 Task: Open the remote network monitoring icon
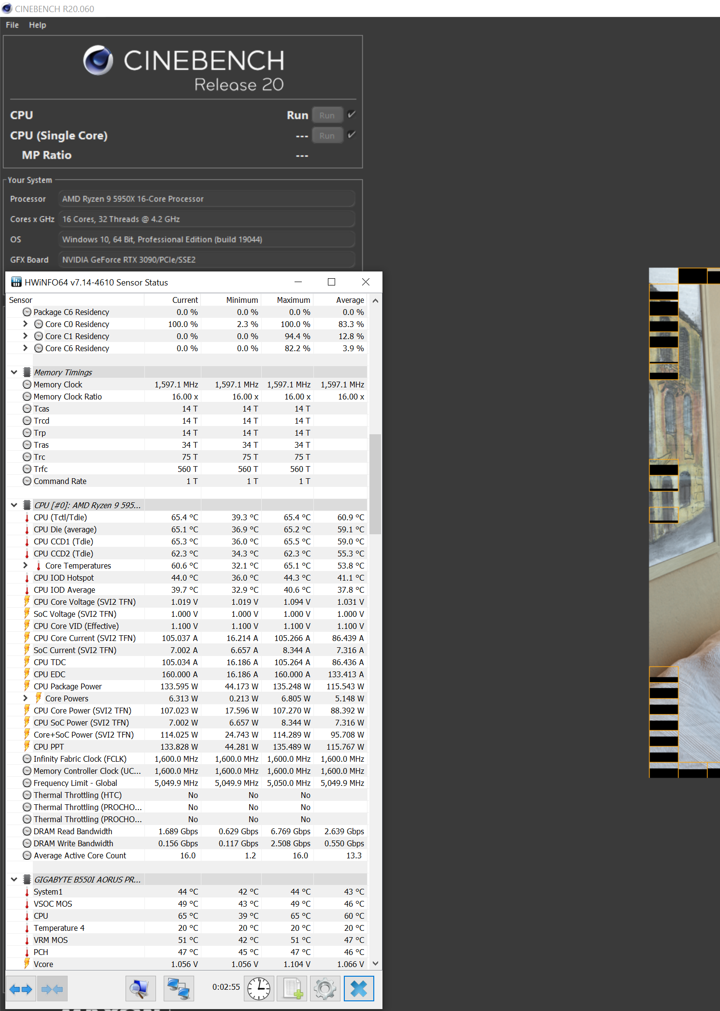pos(178,989)
